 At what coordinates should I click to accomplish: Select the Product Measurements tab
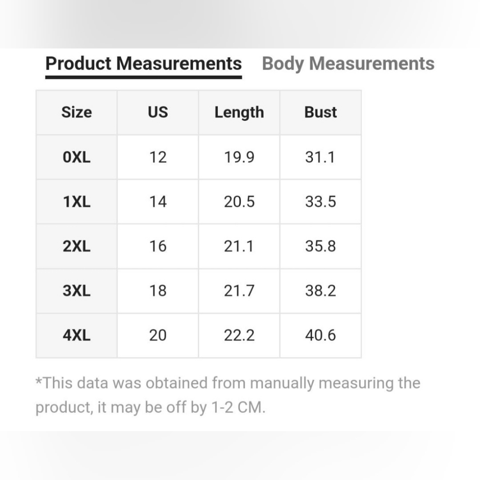click(x=144, y=64)
